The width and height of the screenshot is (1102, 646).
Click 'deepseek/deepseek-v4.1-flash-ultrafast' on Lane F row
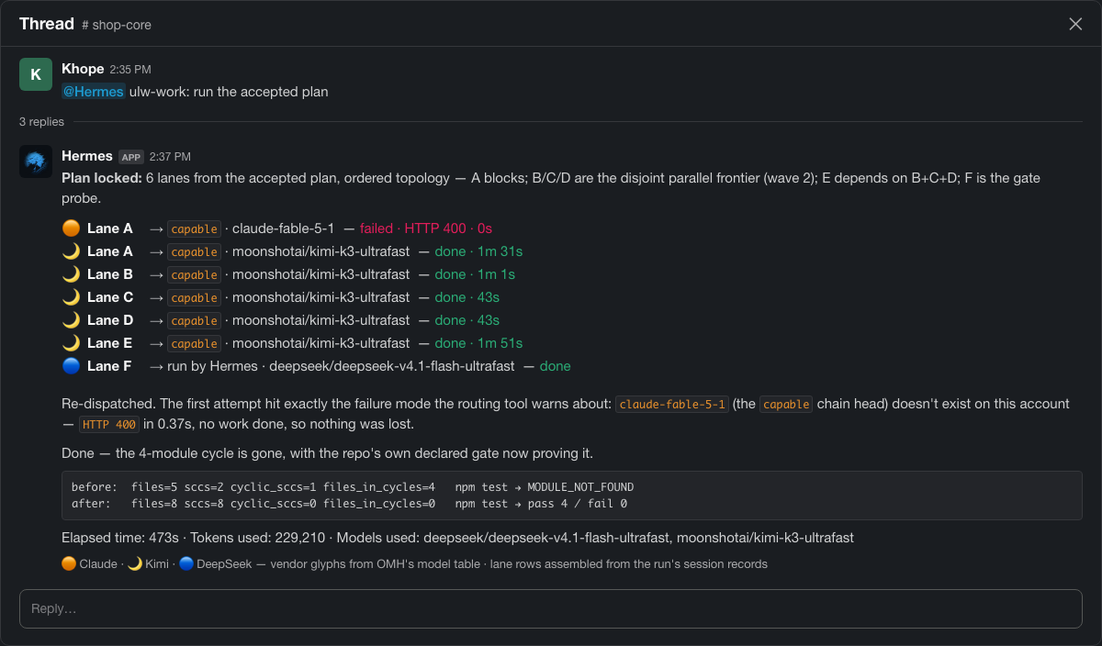pyautogui.click(x=392, y=366)
